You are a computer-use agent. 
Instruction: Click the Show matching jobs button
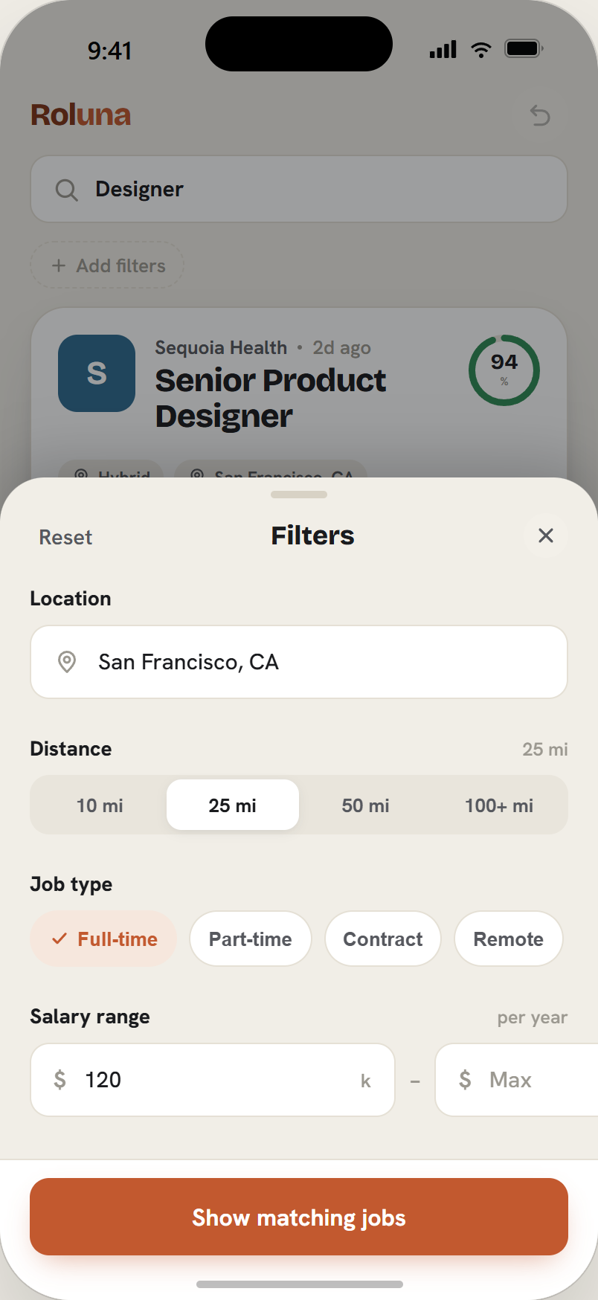(x=299, y=1217)
